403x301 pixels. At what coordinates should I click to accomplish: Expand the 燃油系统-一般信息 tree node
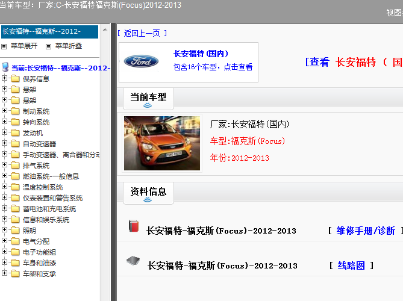tap(4, 175)
